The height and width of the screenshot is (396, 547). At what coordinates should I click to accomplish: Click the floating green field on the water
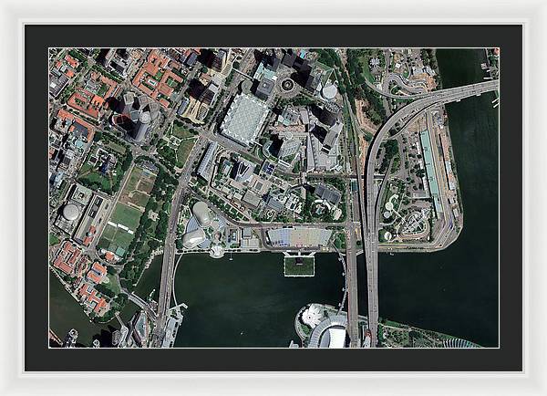(x=299, y=266)
